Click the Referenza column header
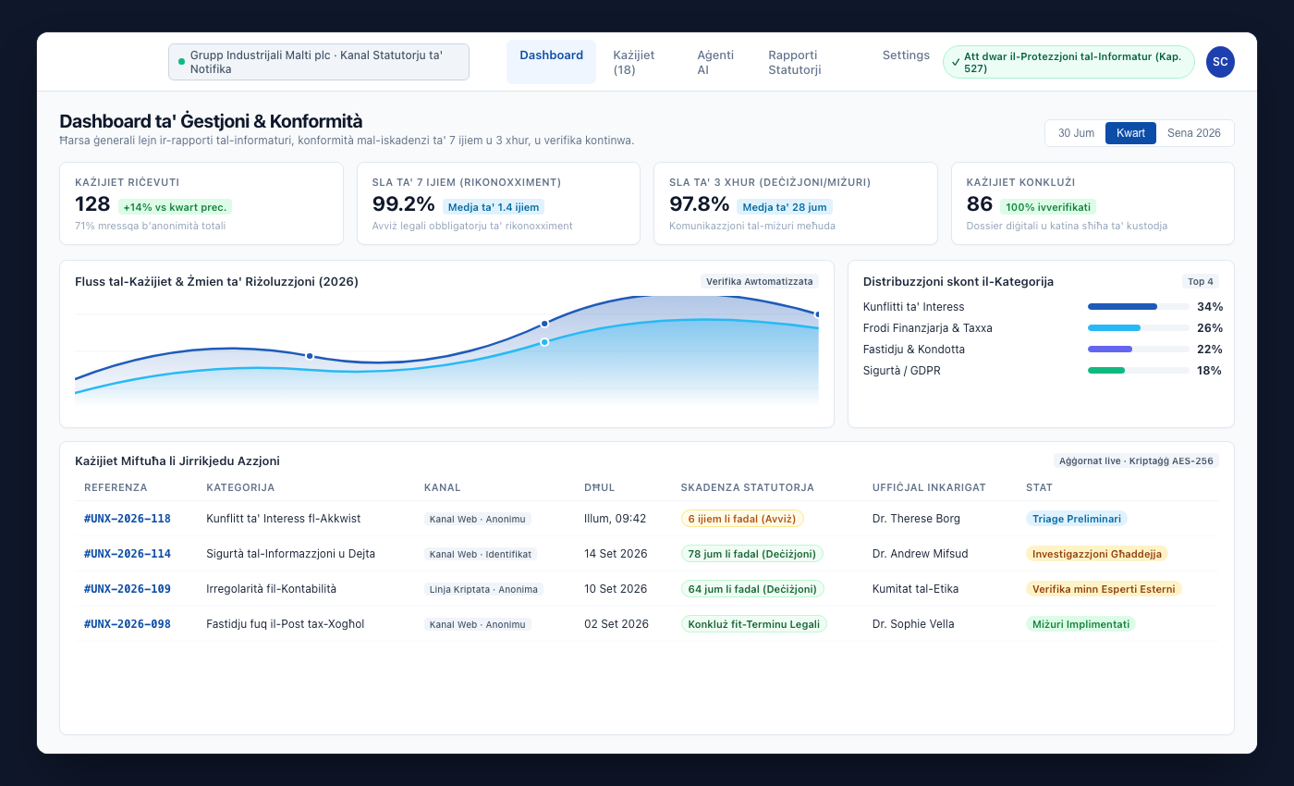Image resolution: width=1294 pixels, height=786 pixels. [x=116, y=487]
